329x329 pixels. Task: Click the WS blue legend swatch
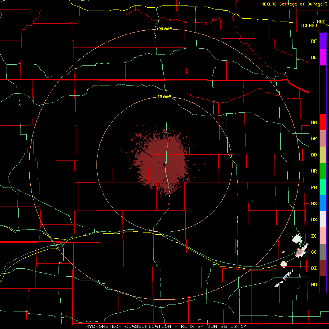point(323,203)
